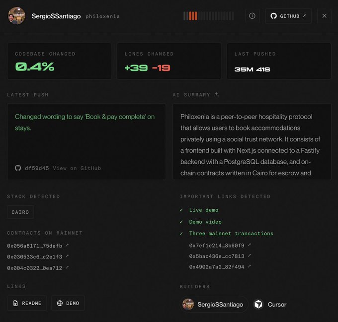
Task: Click SergioSSantiago's avatar in the header
Action: coord(16,16)
